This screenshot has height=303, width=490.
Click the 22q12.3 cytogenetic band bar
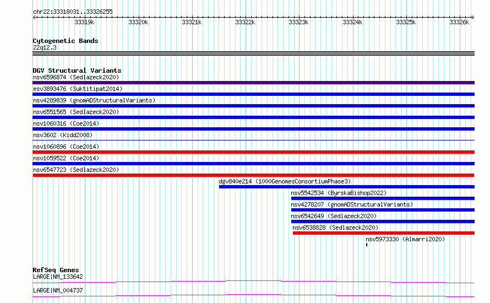[x=253, y=53]
